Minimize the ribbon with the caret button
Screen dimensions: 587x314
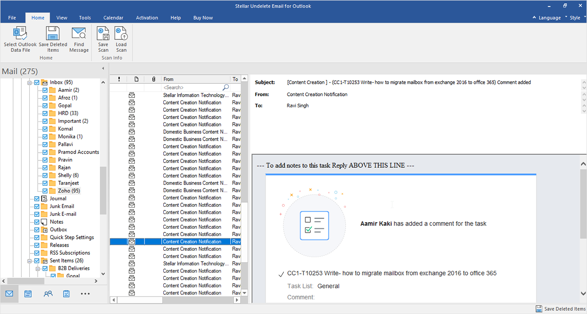point(534,18)
